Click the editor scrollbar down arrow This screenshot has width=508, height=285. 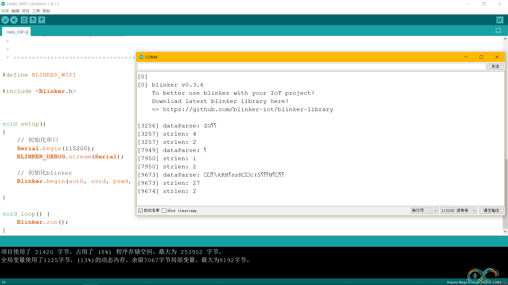[505, 231]
